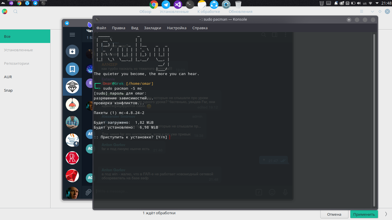
Task: Check battery status in system tray
Action: (353, 3)
